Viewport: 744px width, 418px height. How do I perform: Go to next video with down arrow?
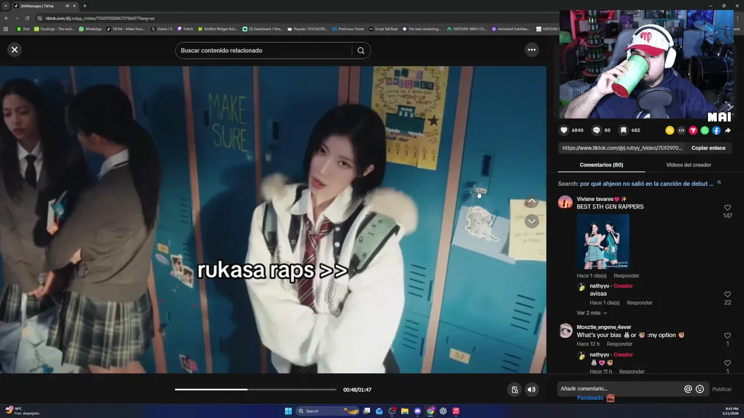point(531,221)
